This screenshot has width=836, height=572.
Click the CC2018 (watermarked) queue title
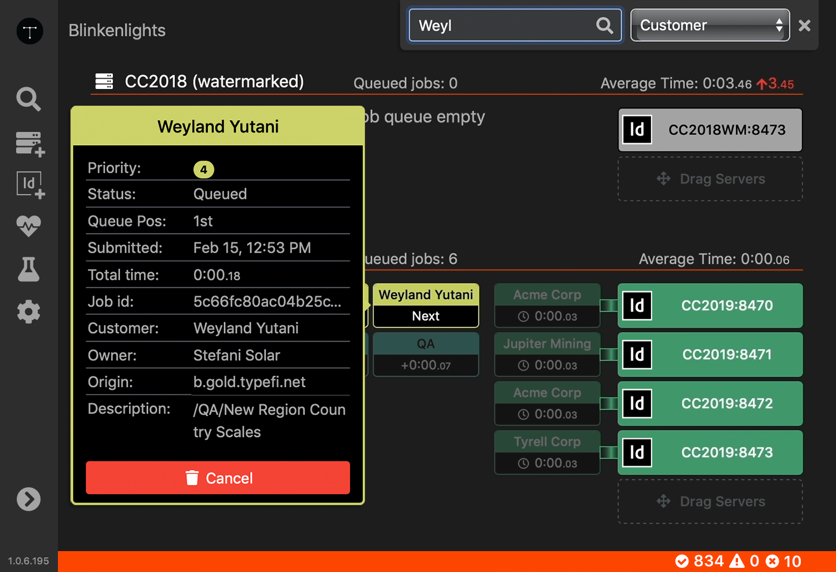tap(214, 81)
